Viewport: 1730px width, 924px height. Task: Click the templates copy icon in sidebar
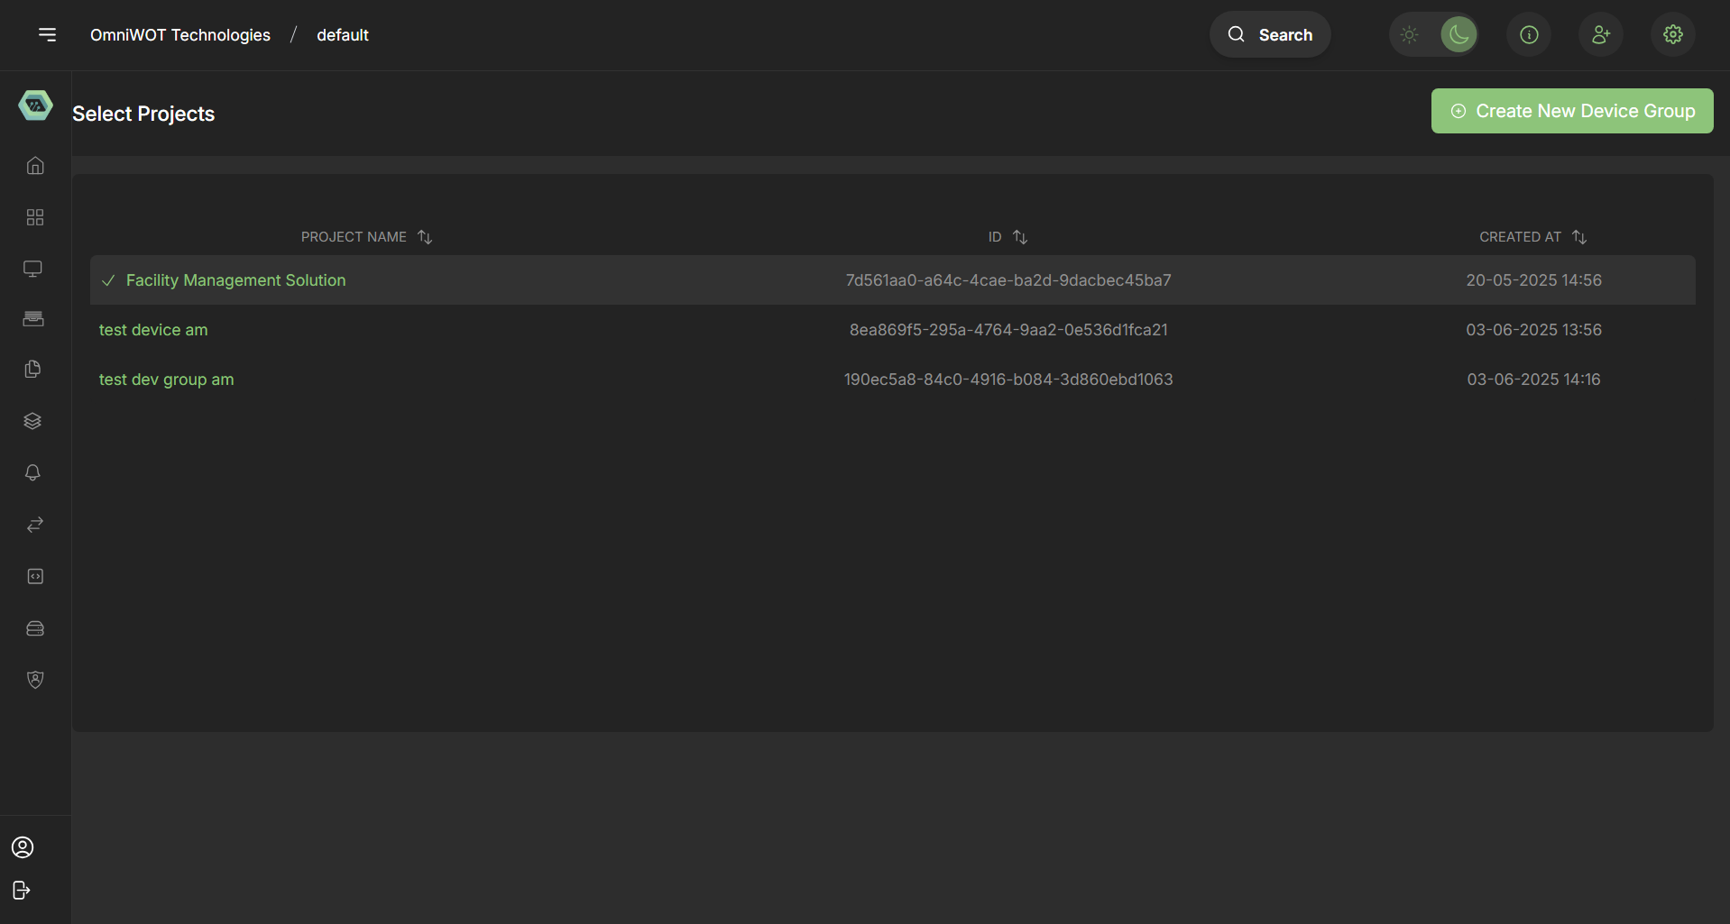click(x=33, y=369)
